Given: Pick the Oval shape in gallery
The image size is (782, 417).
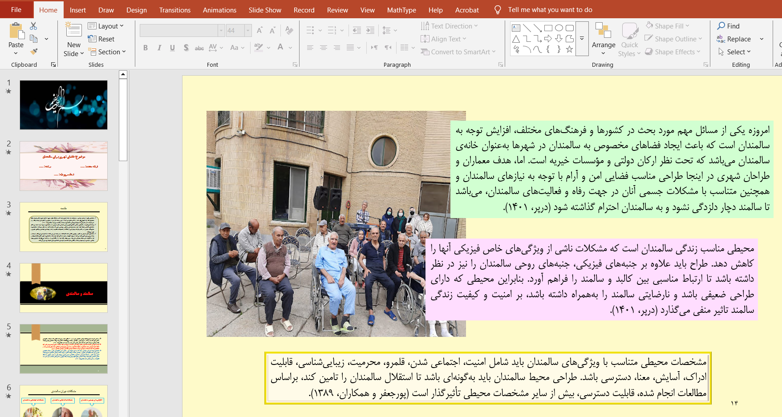Looking at the screenshot, I should tap(559, 28).
